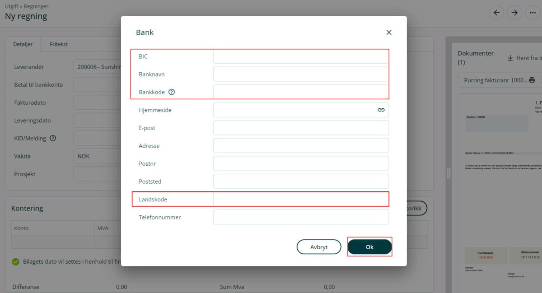
Task: Open the three-dot more options menu
Action: [532, 13]
